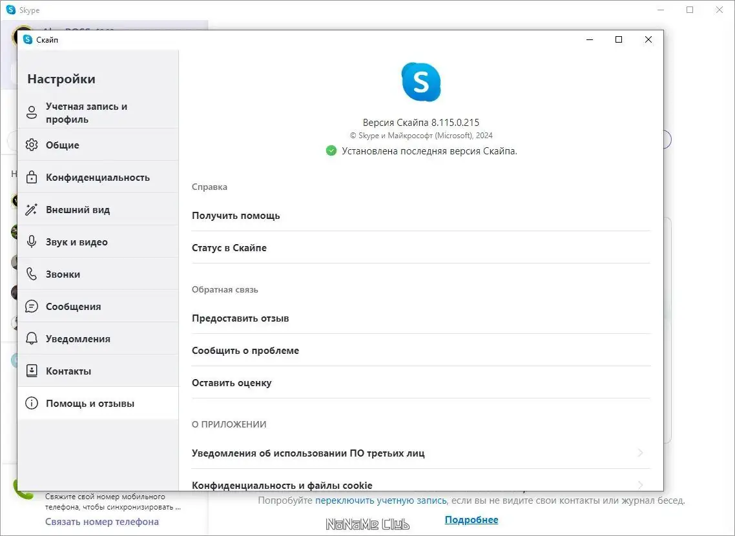Click Получить помощь
Image resolution: width=735 pixels, height=536 pixels.
[421, 216]
